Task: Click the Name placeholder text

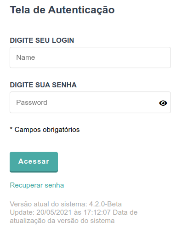Action: click(x=26, y=57)
